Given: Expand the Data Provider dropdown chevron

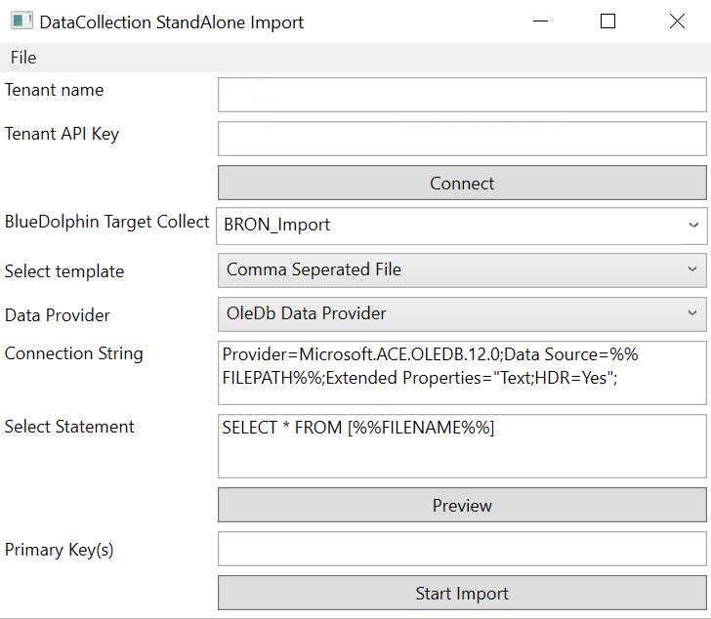Looking at the screenshot, I should pos(692,312).
